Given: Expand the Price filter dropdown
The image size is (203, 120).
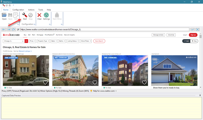Looking at the screenshot, I should pos(32,41).
